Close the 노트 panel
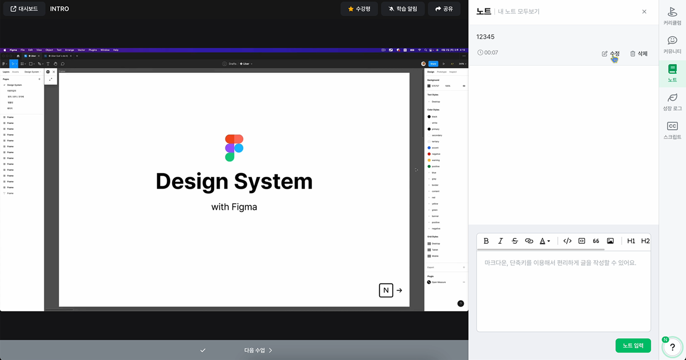The height and width of the screenshot is (360, 686). [644, 11]
